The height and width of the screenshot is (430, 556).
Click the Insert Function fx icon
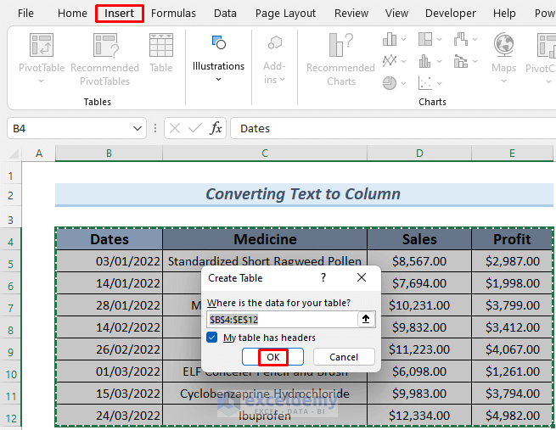coord(216,128)
